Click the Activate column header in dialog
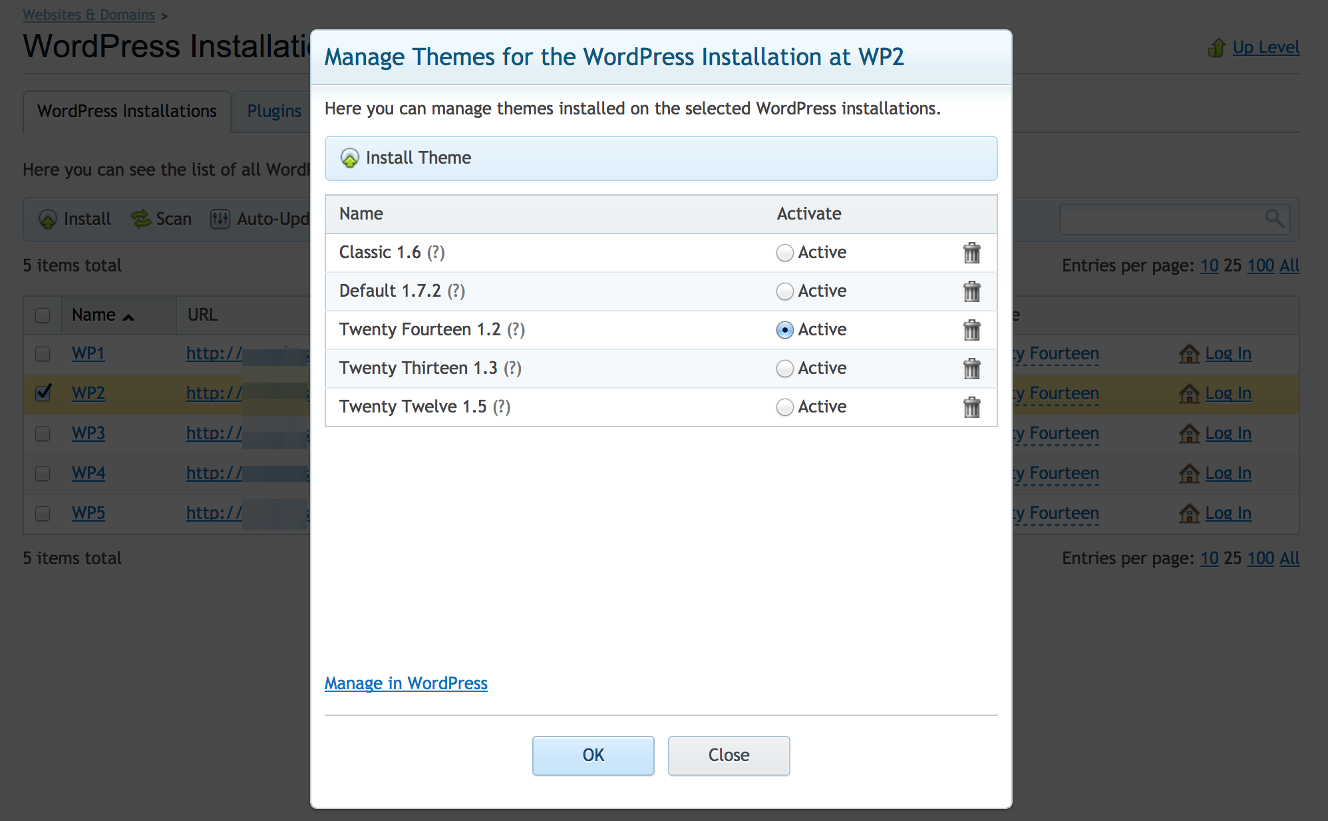The width and height of the screenshot is (1328, 821). click(809, 214)
